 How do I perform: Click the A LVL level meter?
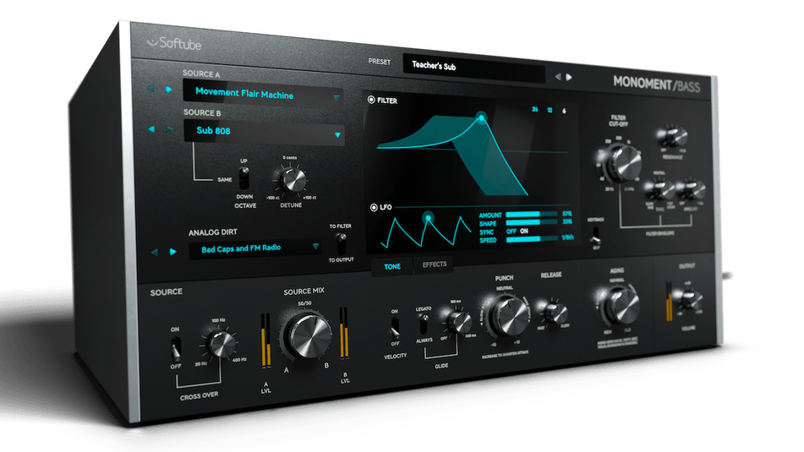(265, 340)
